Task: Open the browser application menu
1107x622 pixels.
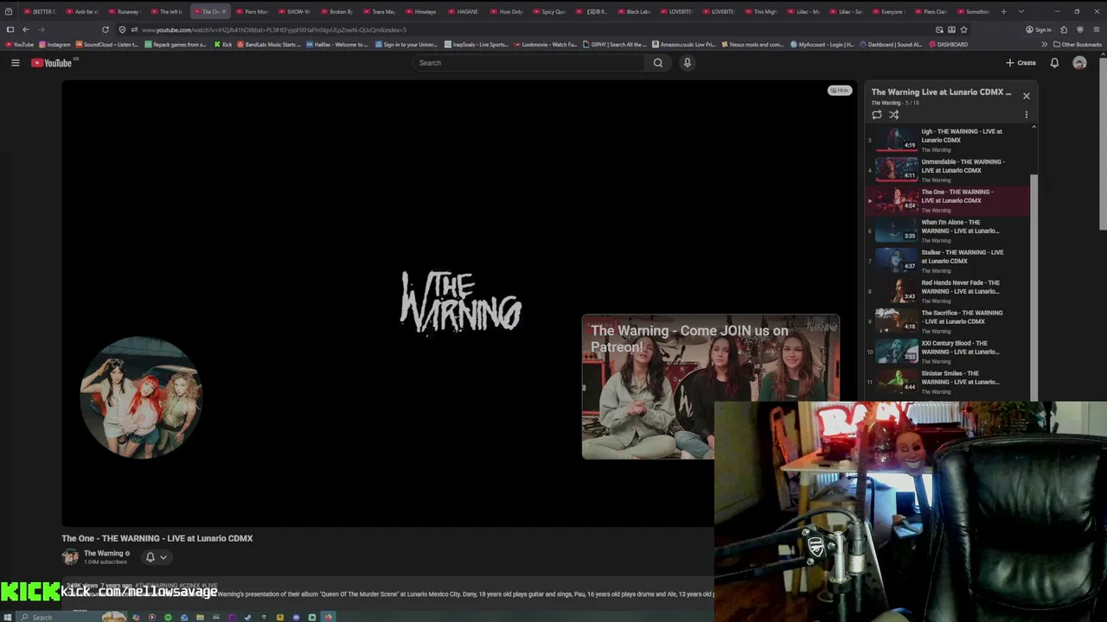Action: pos(1095,29)
